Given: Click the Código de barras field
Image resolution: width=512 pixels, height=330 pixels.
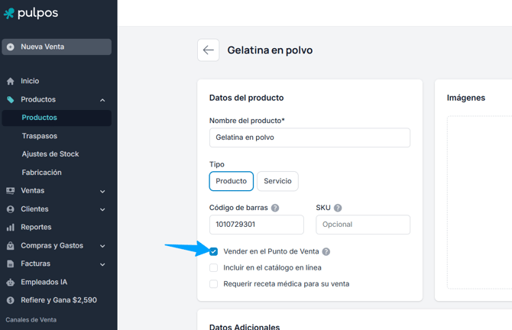Looking at the screenshot, I should pos(257,225).
